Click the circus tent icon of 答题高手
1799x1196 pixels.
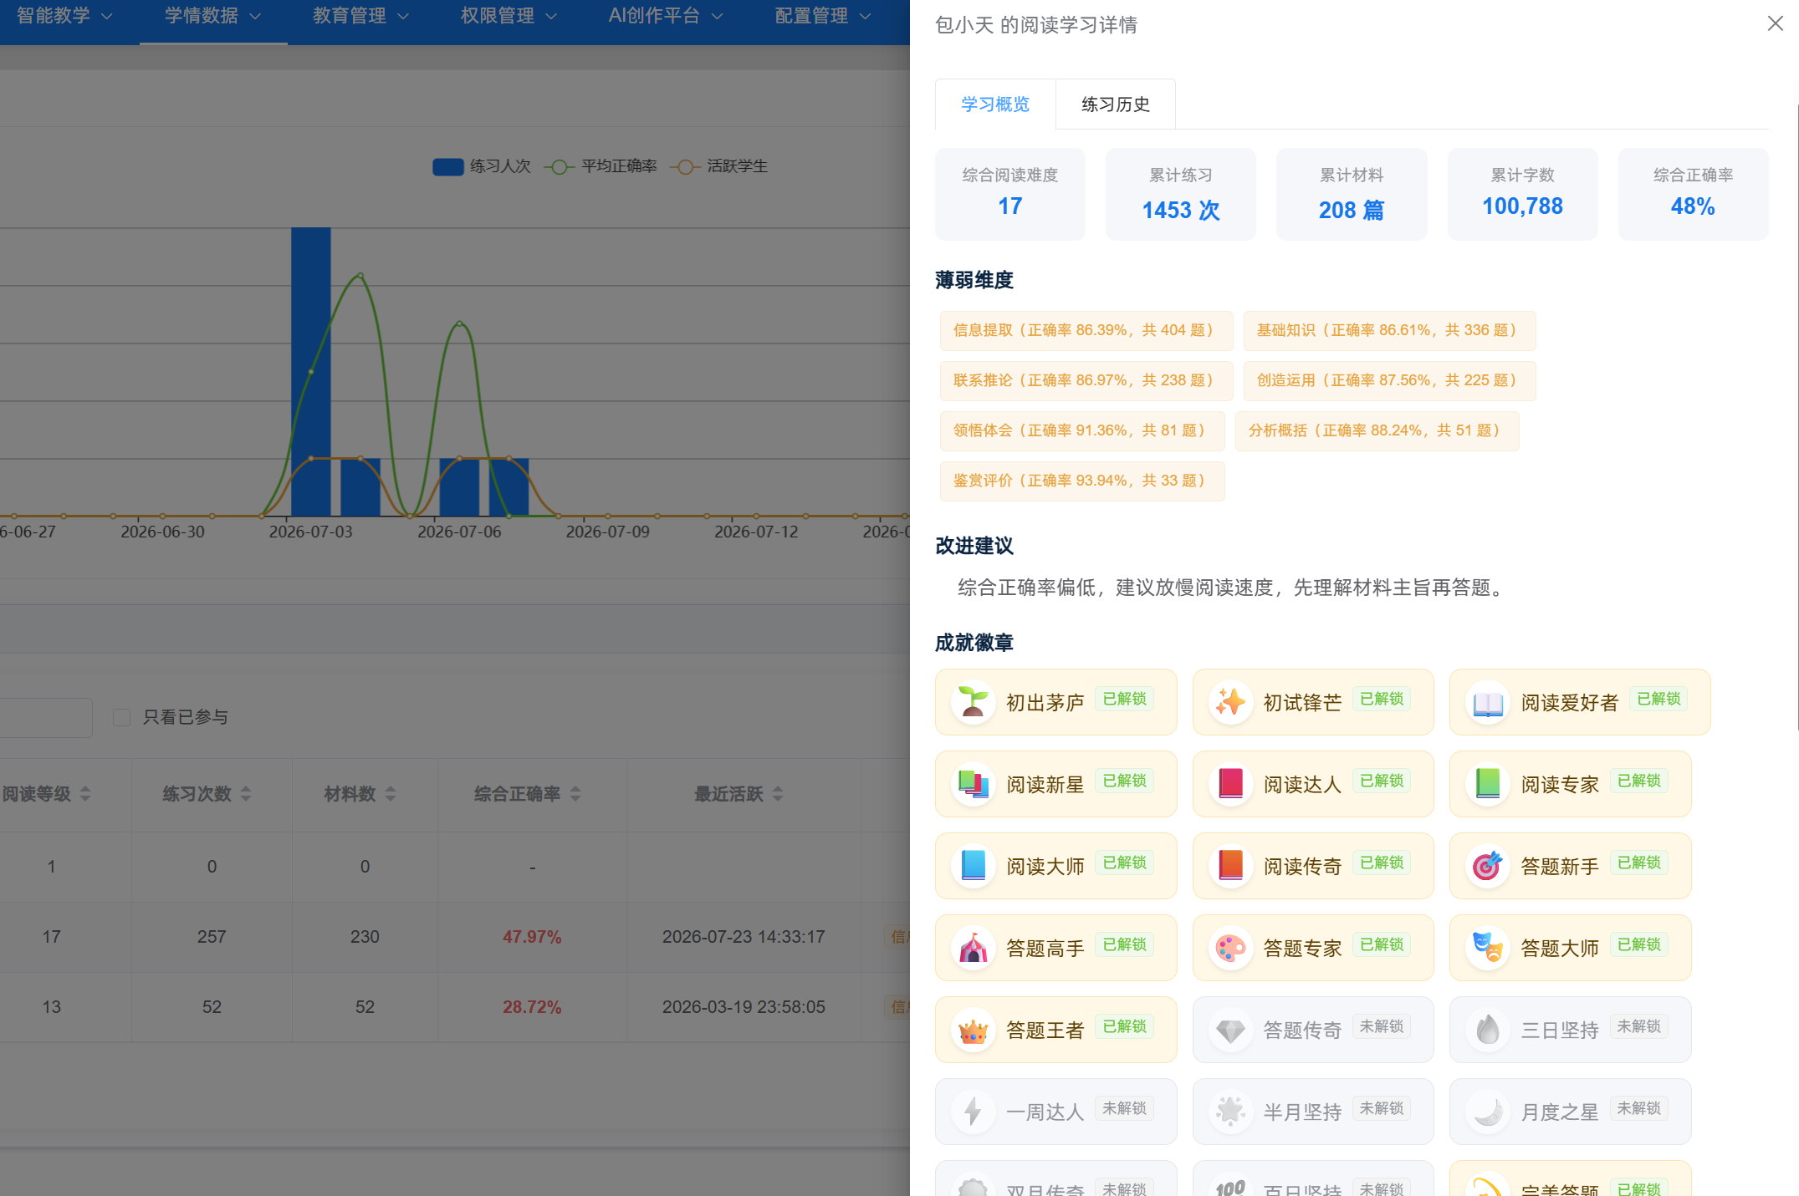973,948
